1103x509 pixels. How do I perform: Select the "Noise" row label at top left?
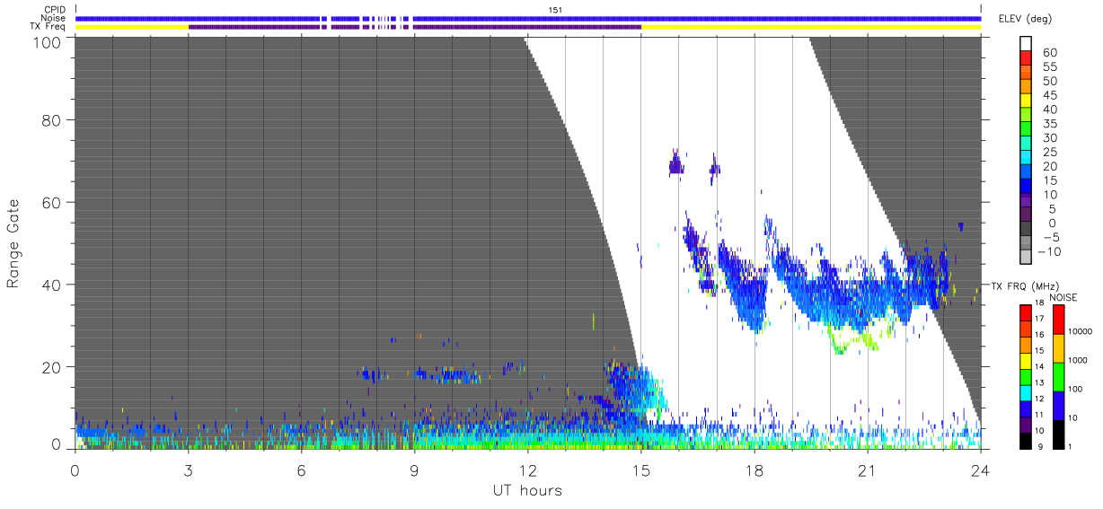54,18
